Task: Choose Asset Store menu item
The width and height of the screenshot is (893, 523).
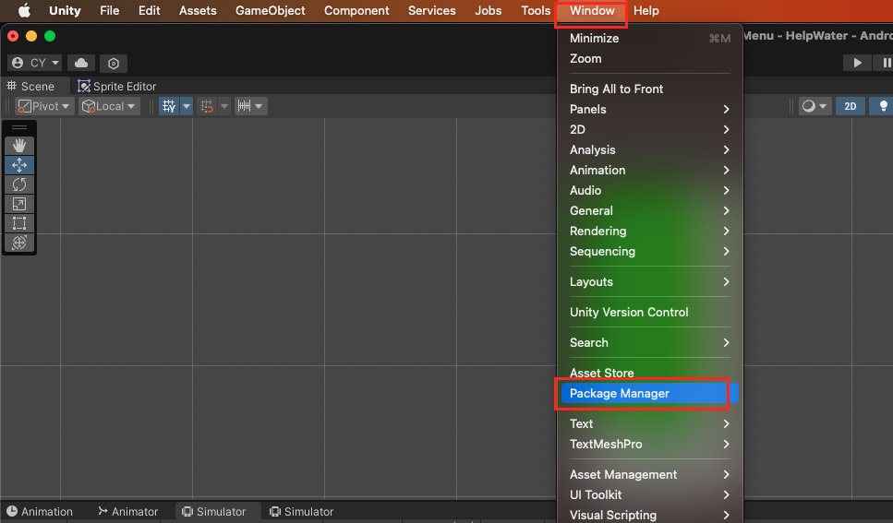Action: tap(650, 374)
